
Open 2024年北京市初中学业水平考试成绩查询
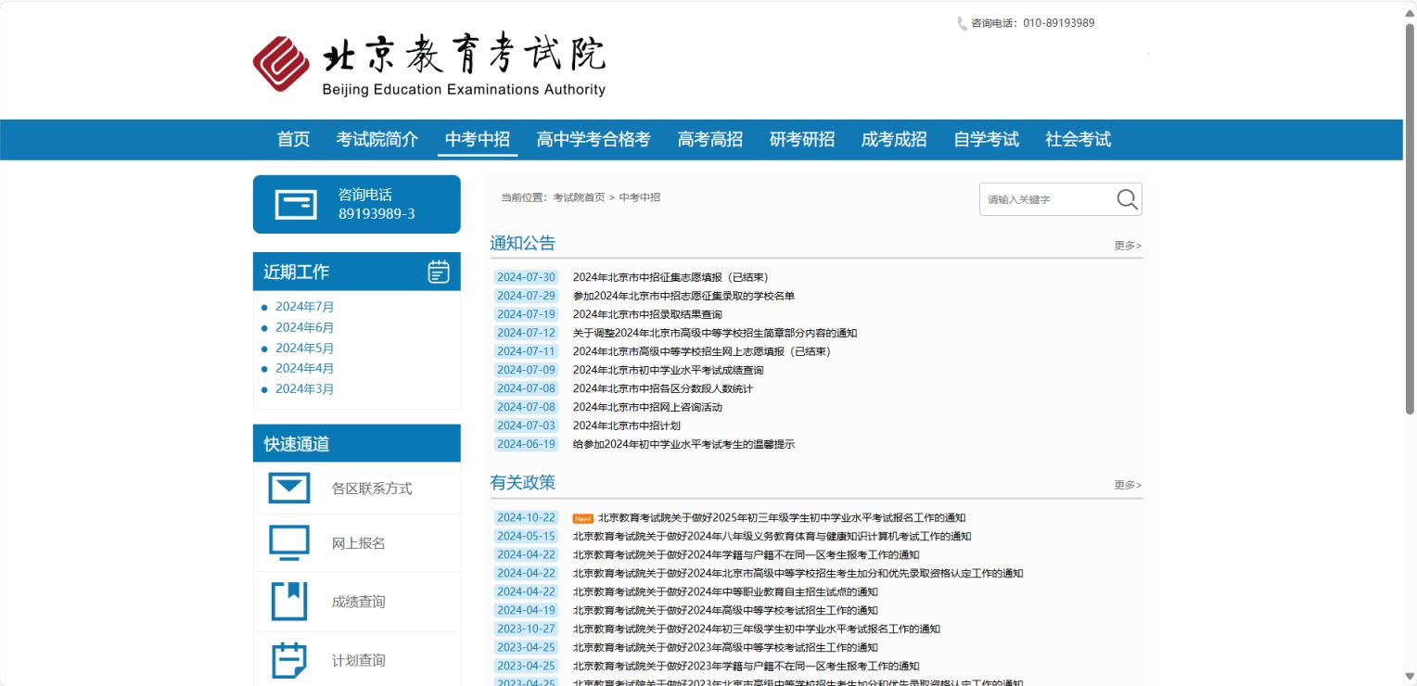(x=668, y=370)
